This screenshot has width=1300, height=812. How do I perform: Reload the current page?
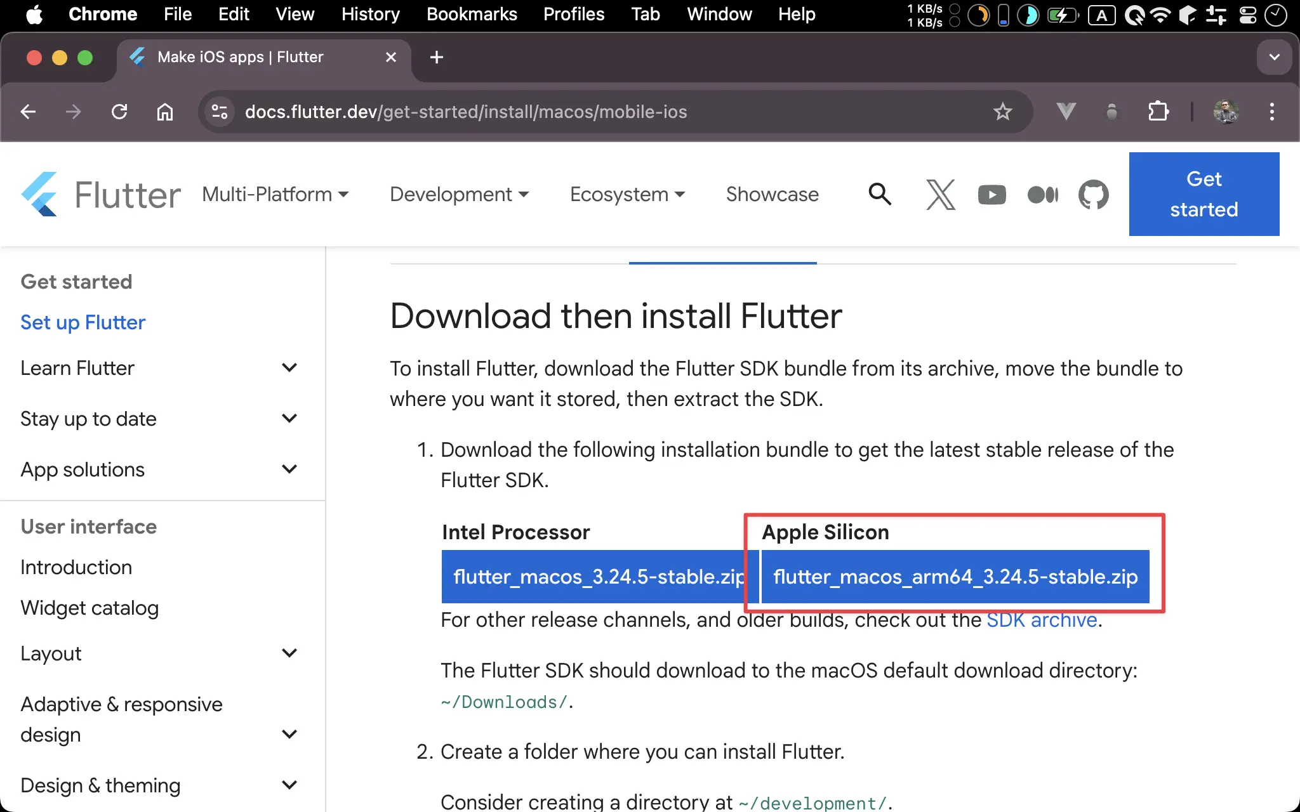pos(119,112)
